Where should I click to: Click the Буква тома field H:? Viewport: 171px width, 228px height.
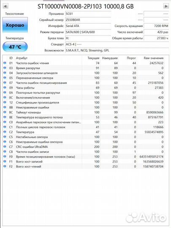[88, 38]
